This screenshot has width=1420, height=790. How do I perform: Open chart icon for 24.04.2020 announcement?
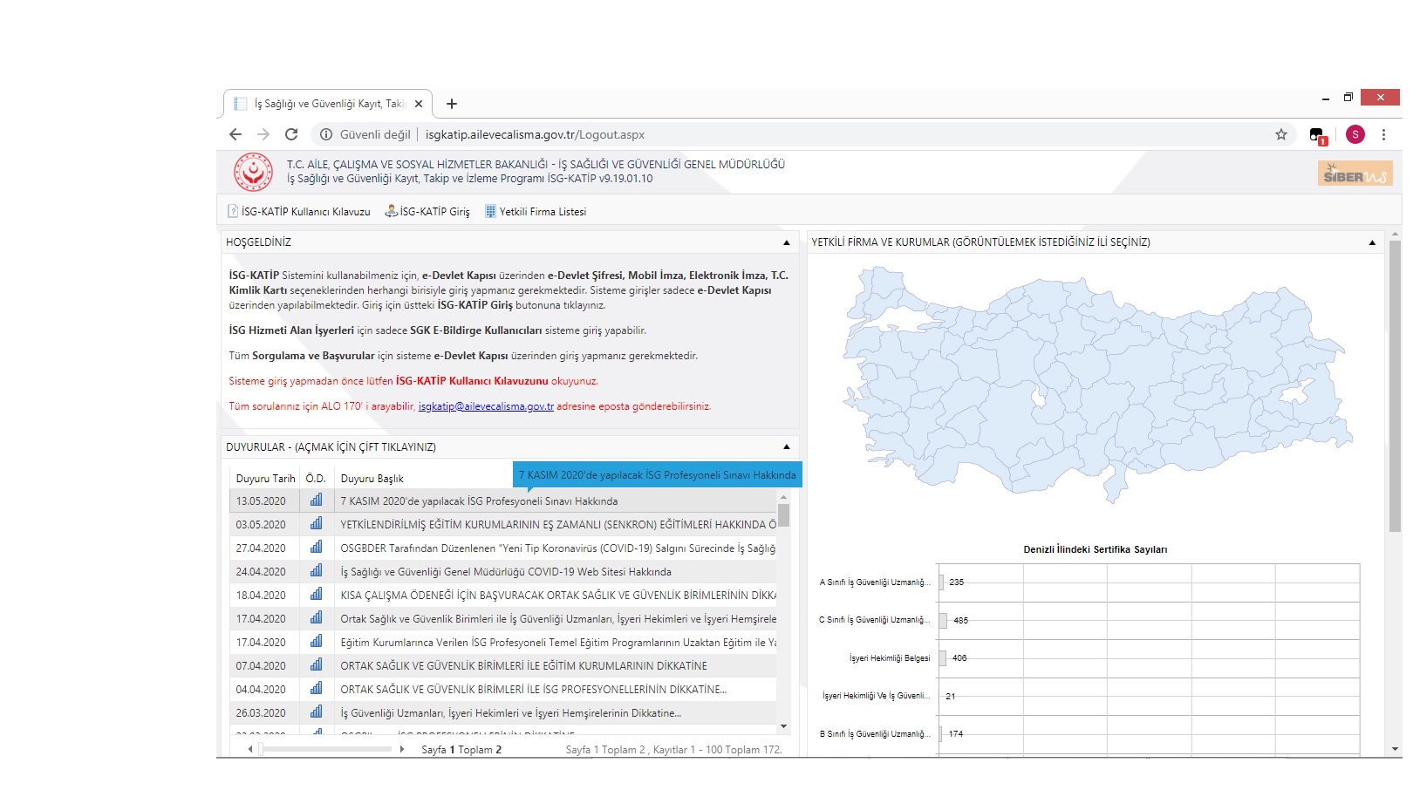coord(316,571)
